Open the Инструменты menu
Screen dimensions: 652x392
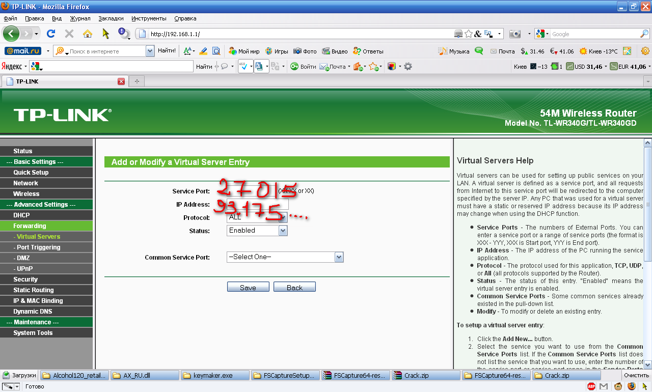pyautogui.click(x=149, y=18)
